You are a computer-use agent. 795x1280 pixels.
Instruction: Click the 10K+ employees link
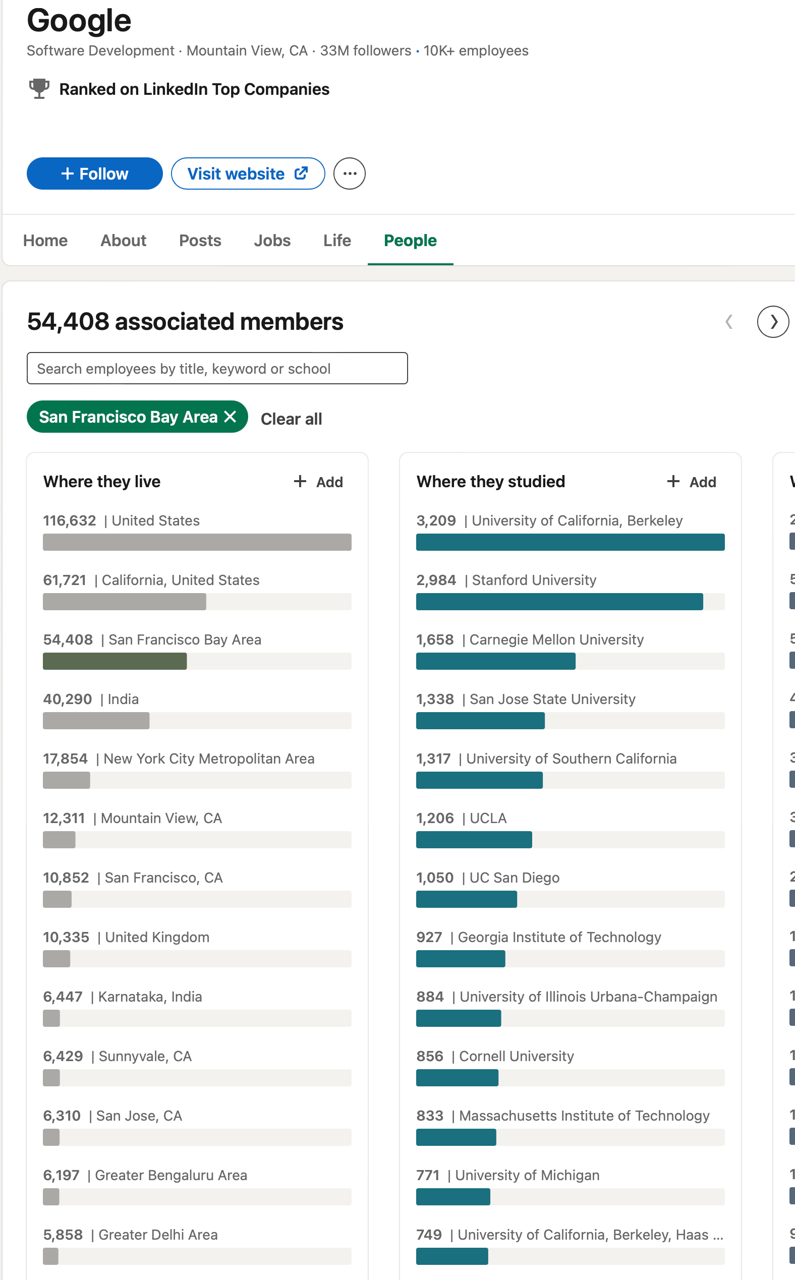coord(476,50)
